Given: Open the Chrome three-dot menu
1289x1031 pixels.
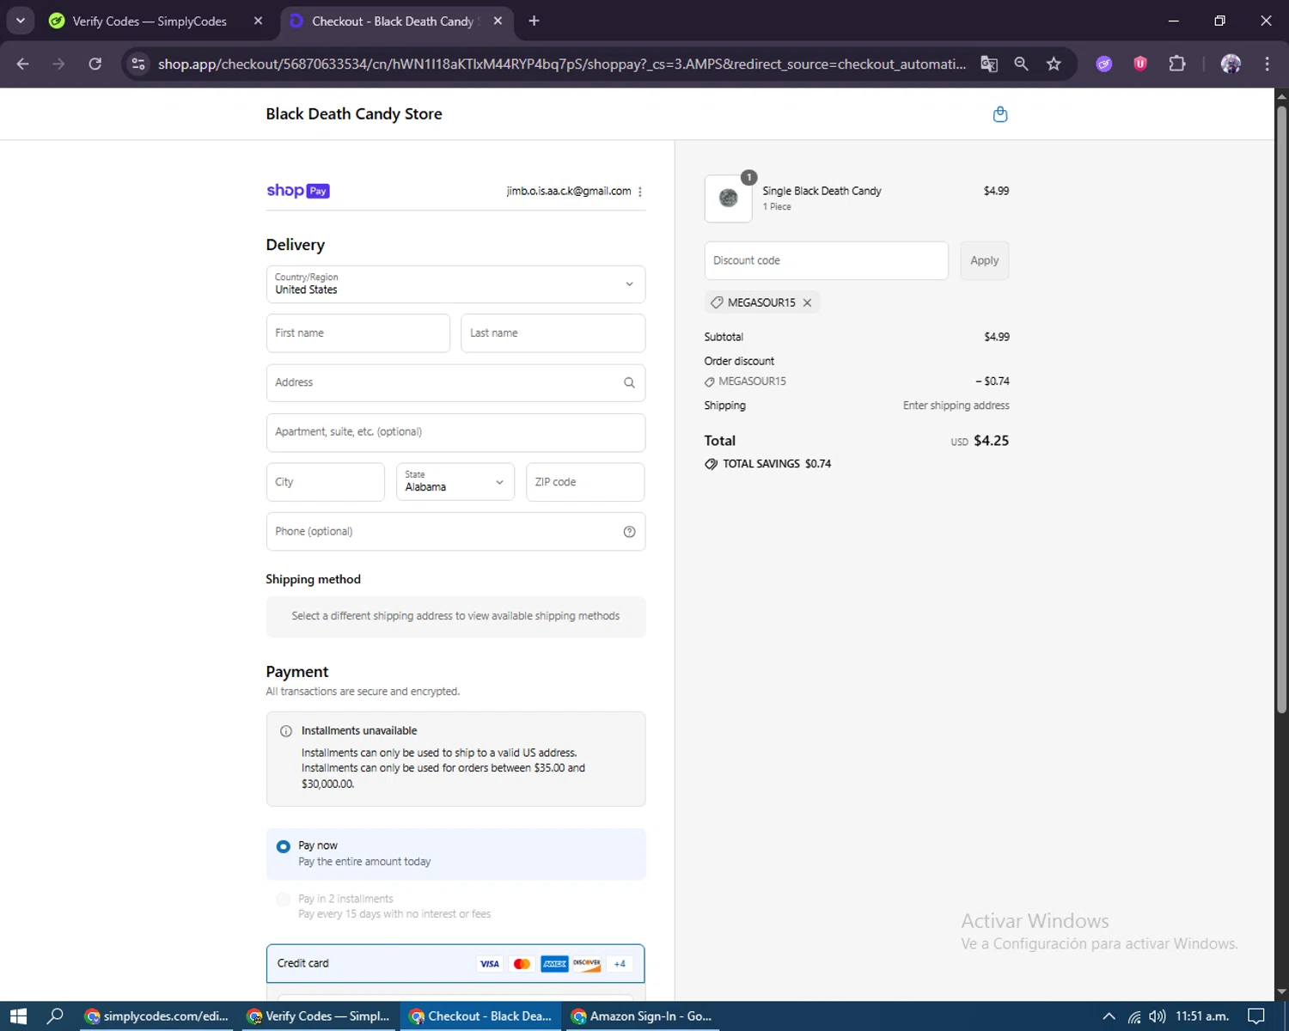Looking at the screenshot, I should point(1267,64).
